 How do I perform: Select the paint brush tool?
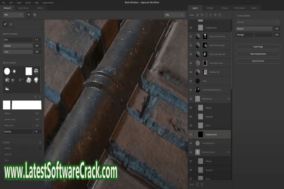click(x=5, y=24)
